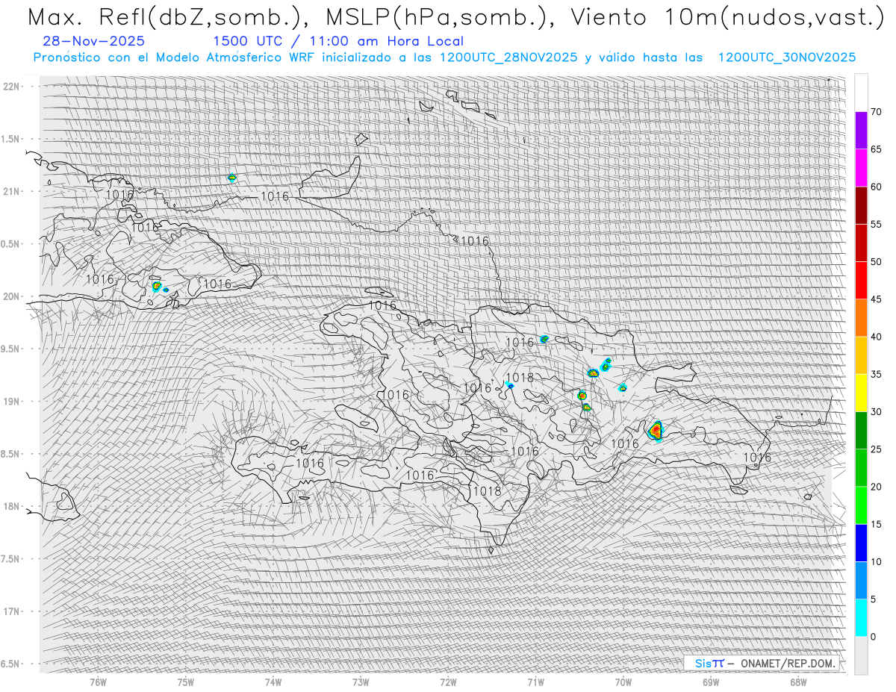Choose the crimson 50–55 dBZ swatch
896x692 pixels.
(x=861, y=243)
